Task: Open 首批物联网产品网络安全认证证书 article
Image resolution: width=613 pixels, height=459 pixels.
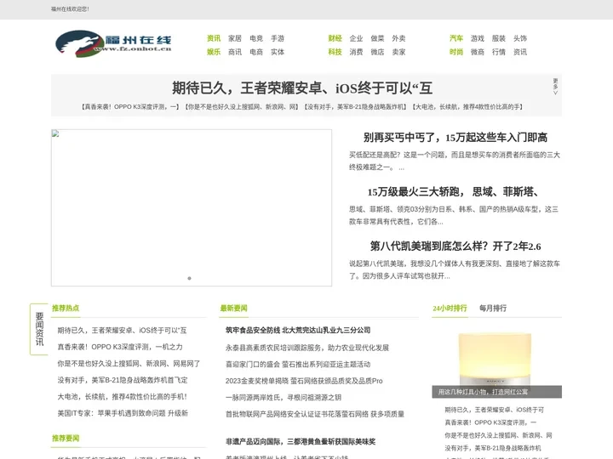Action: 315,414
